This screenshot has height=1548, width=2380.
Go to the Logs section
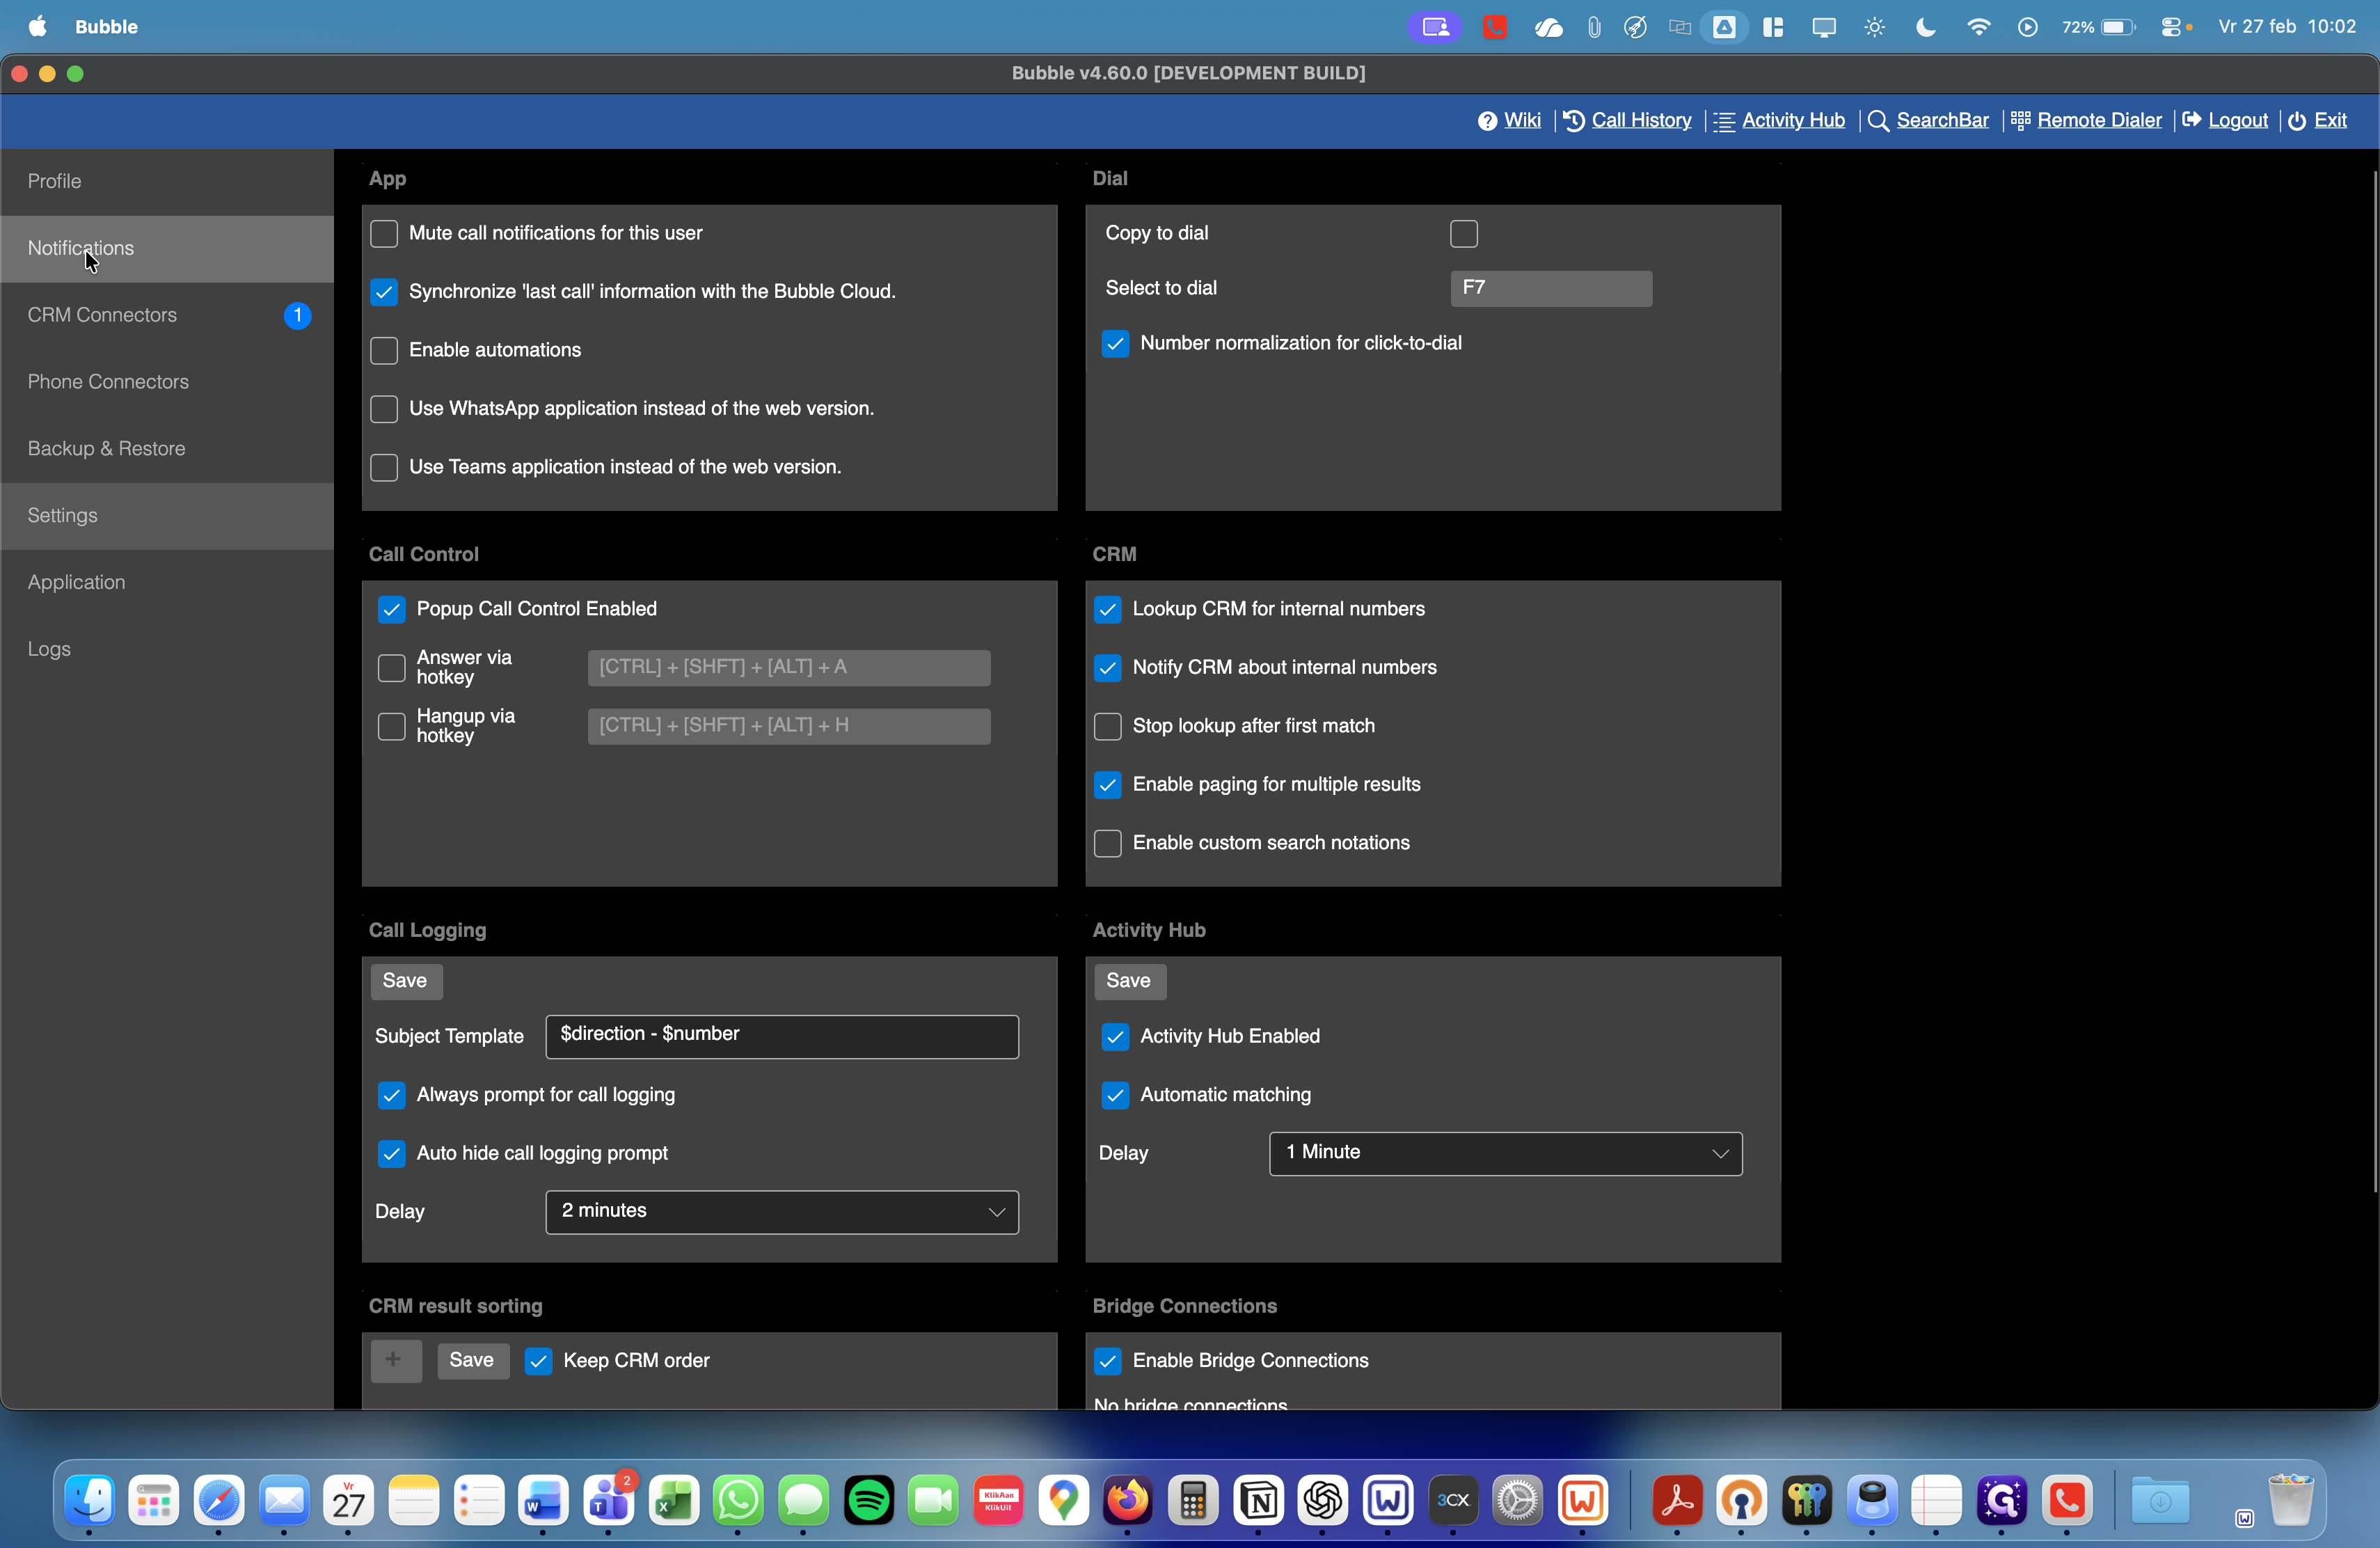pos(49,649)
